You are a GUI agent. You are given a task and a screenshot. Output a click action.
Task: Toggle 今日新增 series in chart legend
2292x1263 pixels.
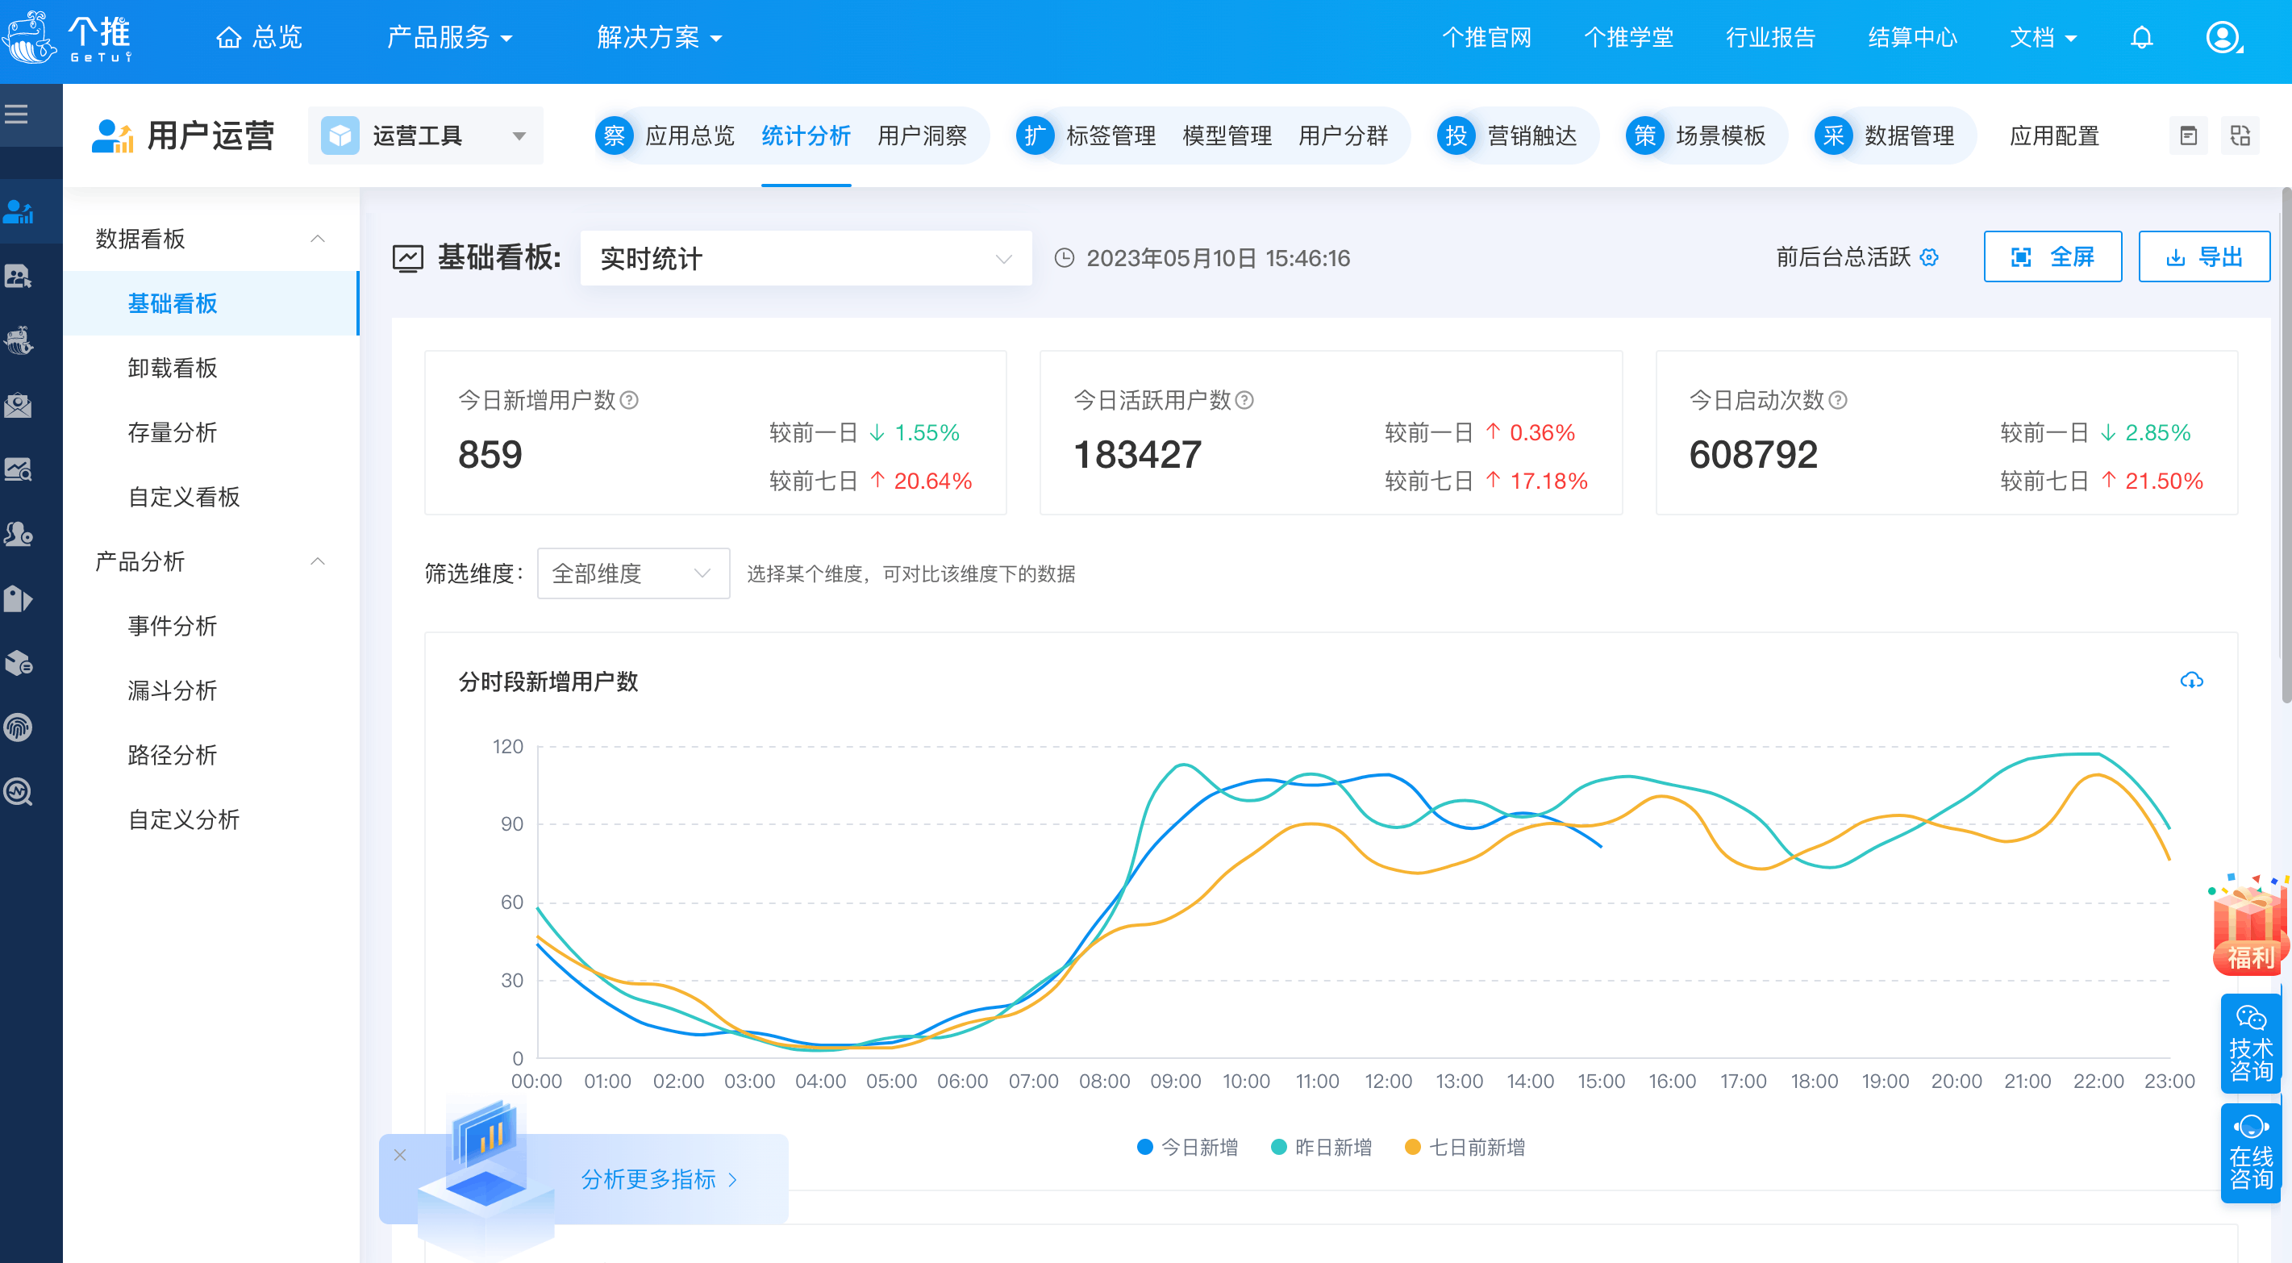point(1188,1148)
